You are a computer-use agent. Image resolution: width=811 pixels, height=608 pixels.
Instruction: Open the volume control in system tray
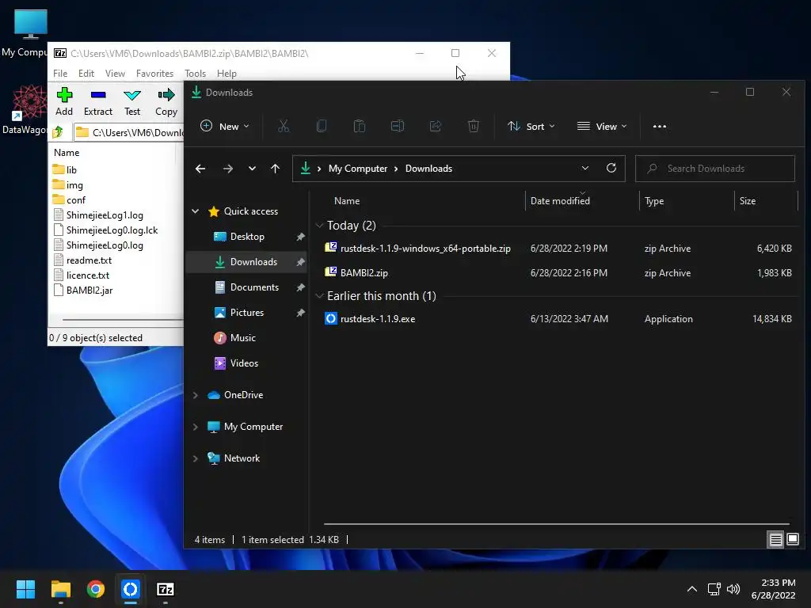(733, 589)
